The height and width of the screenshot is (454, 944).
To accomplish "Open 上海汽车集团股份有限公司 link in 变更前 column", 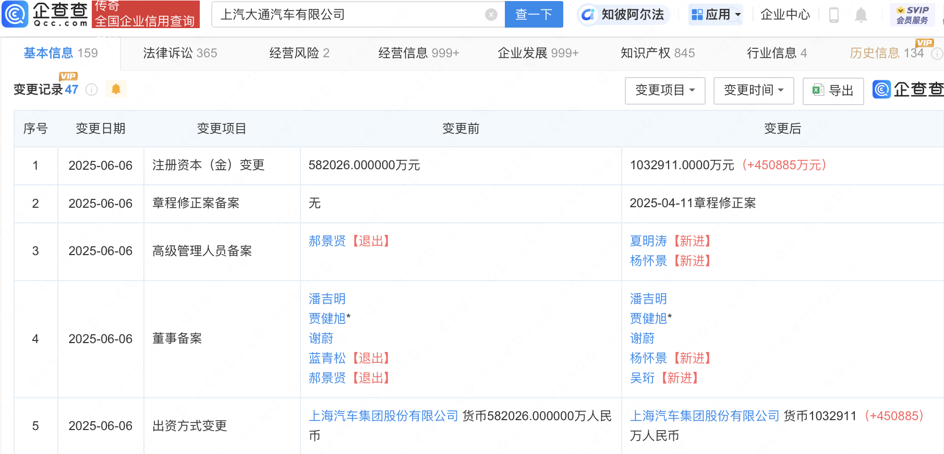I will [383, 416].
